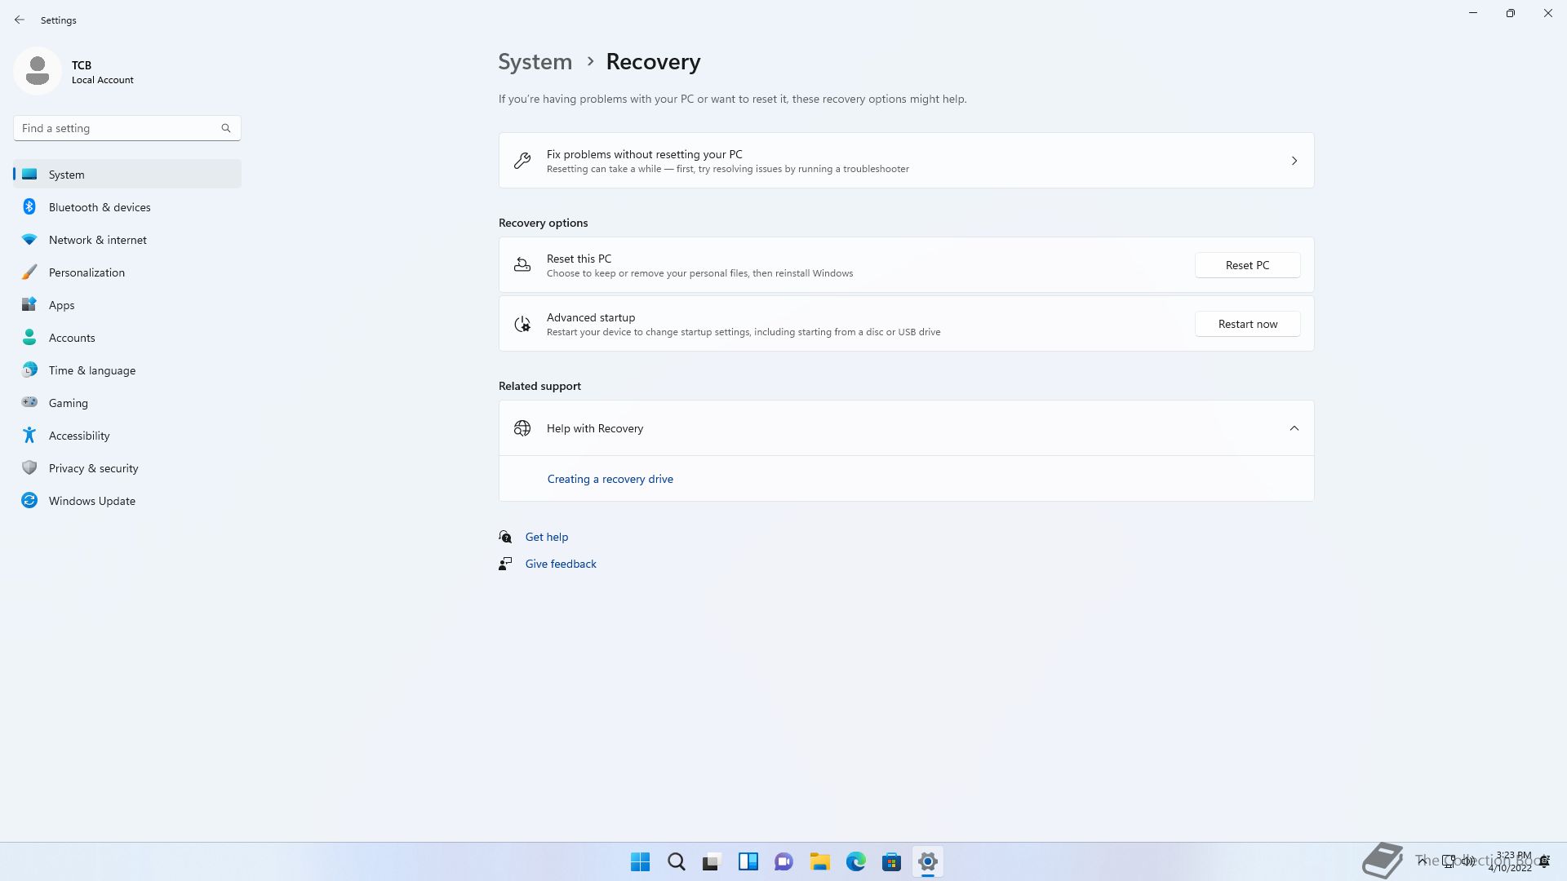1567x881 pixels.
Task: Click the globe icon beside Help with Recovery
Action: tap(522, 428)
